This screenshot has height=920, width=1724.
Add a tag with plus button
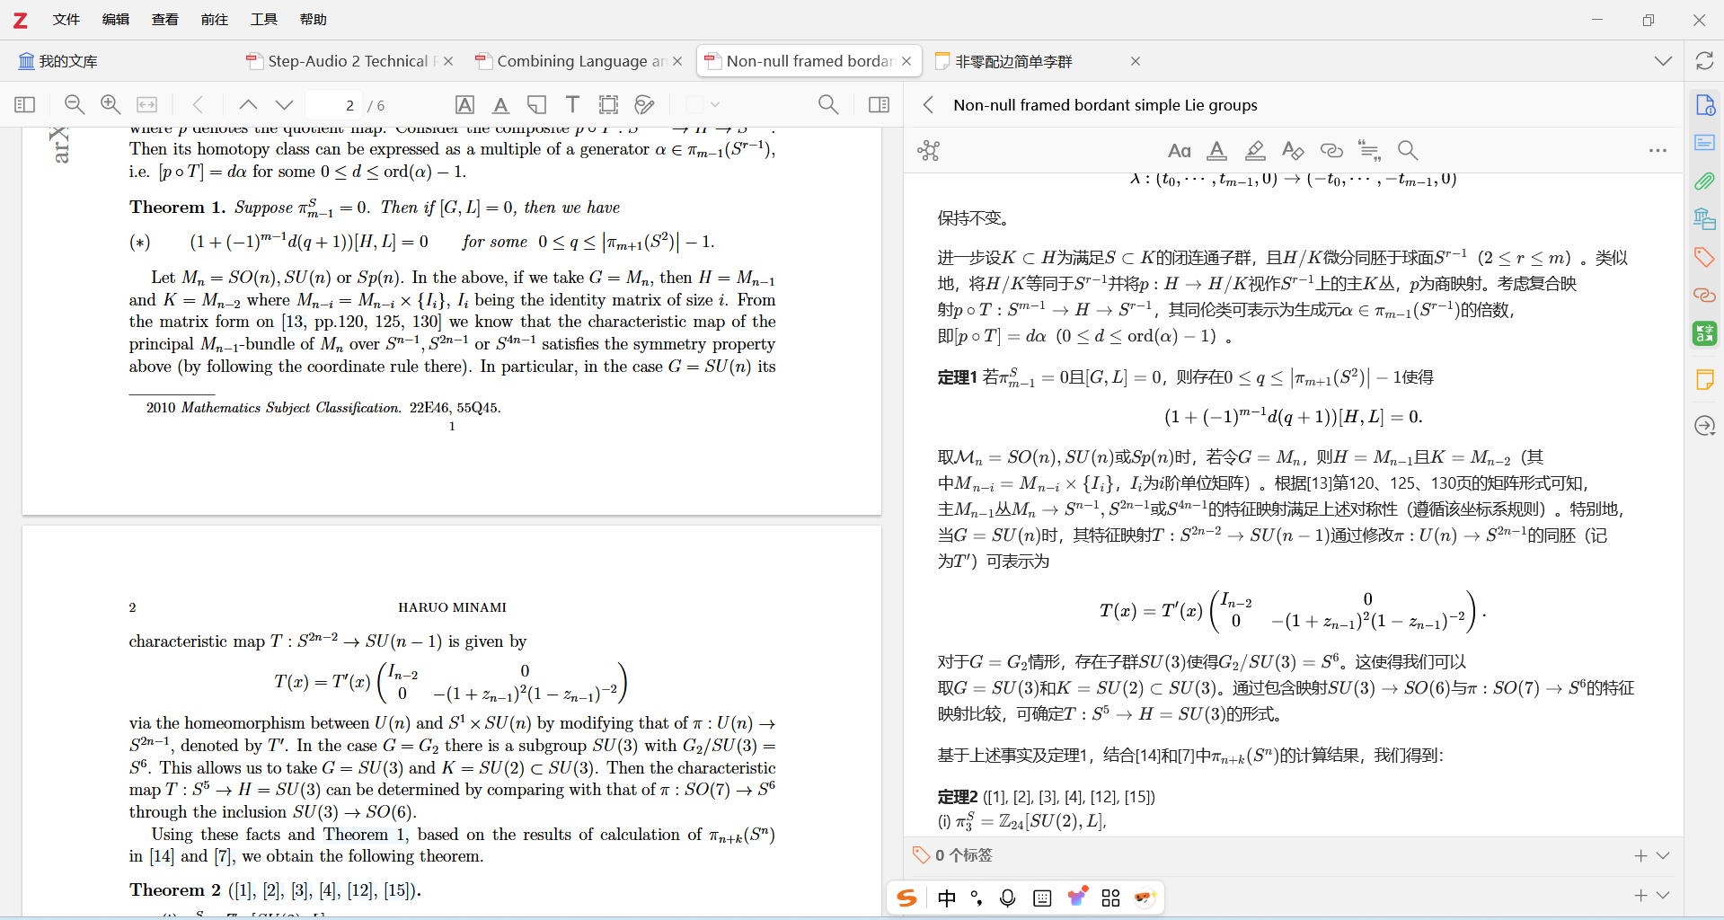pyautogui.click(x=1640, y=855)
